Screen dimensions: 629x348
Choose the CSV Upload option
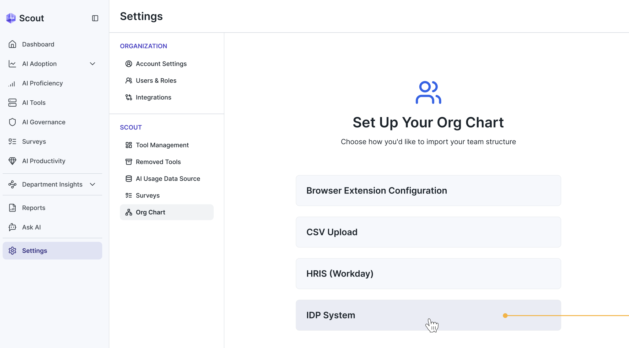point(428,232)
